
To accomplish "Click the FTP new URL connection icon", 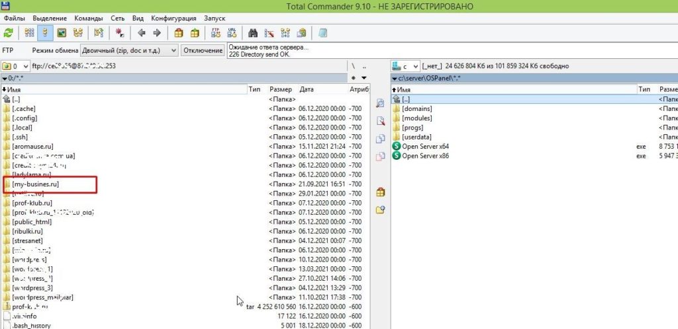I will pyautogui.click(x=232, y=32).
